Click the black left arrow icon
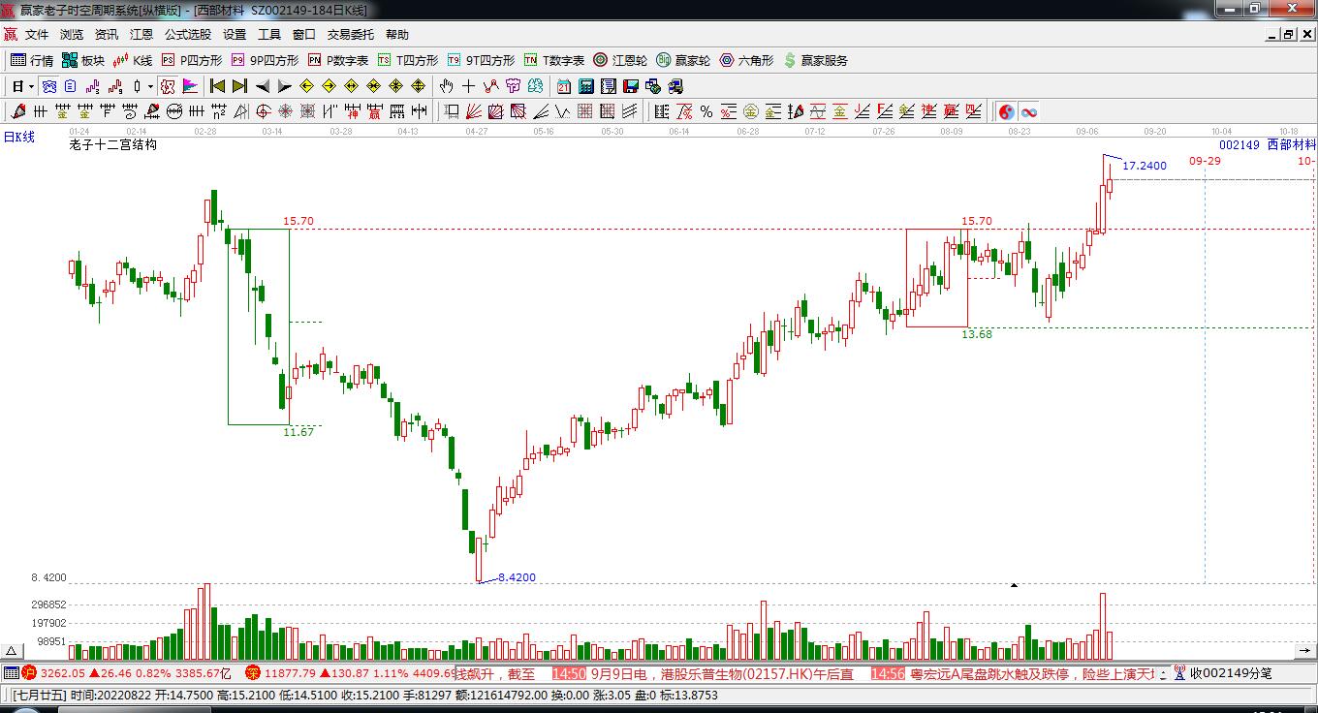The image size is (1318, 713). pos(262,86)
